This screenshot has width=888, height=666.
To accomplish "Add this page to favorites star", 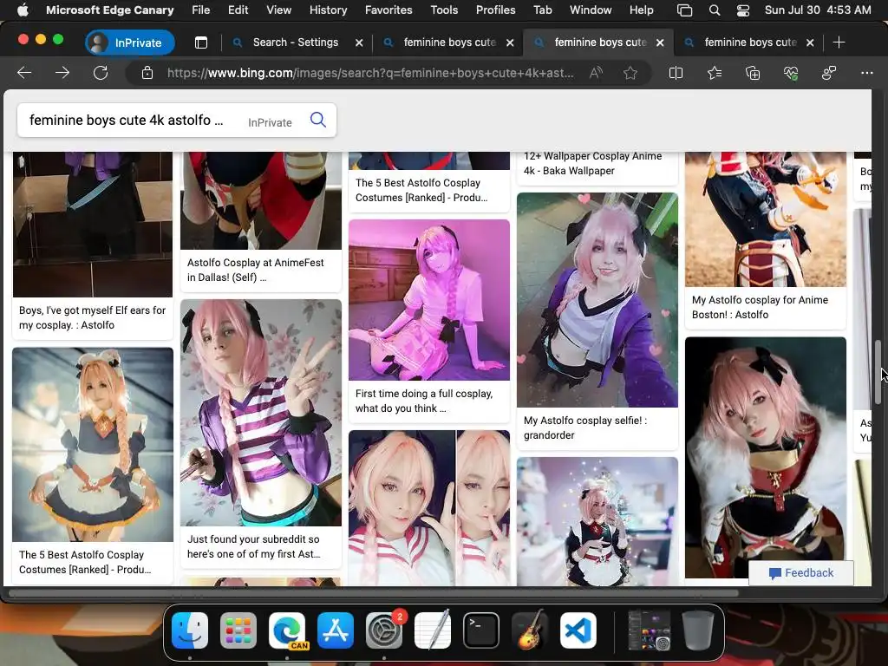I will coord(630,73).
